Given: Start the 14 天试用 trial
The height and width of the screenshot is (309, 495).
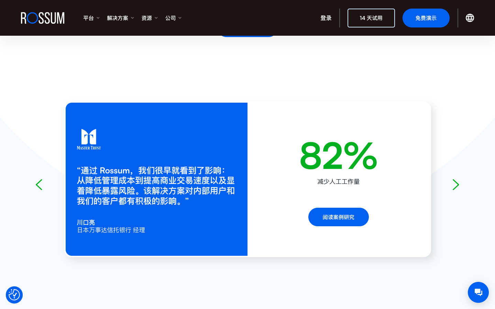Looking at the screenshot, I should point(371,18).
